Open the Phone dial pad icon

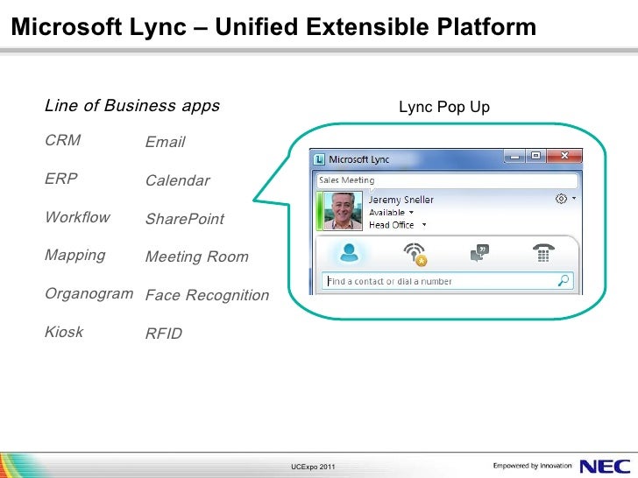543,252
